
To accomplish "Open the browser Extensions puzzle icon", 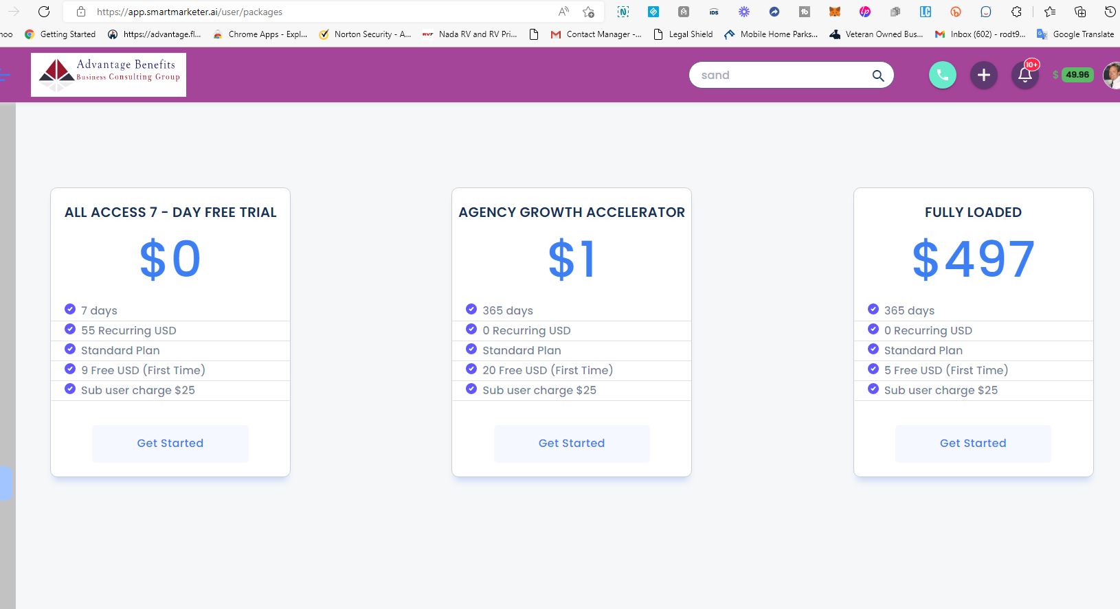I will (x=1016, y=12).
